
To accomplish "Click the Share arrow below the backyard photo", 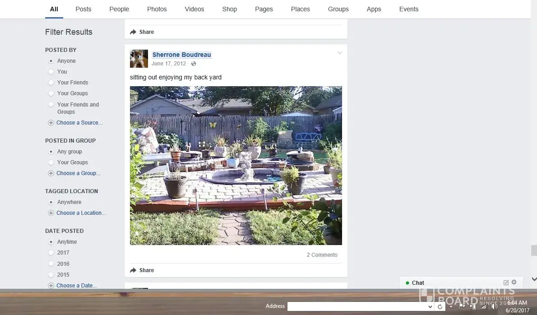I will pyautogui.click(x=133, y=270).
